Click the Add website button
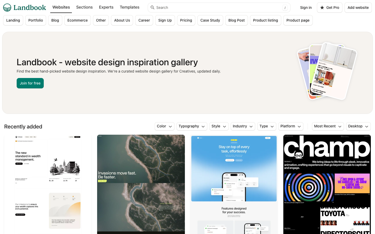Screen dimensions: 375x234 point(358,8)
